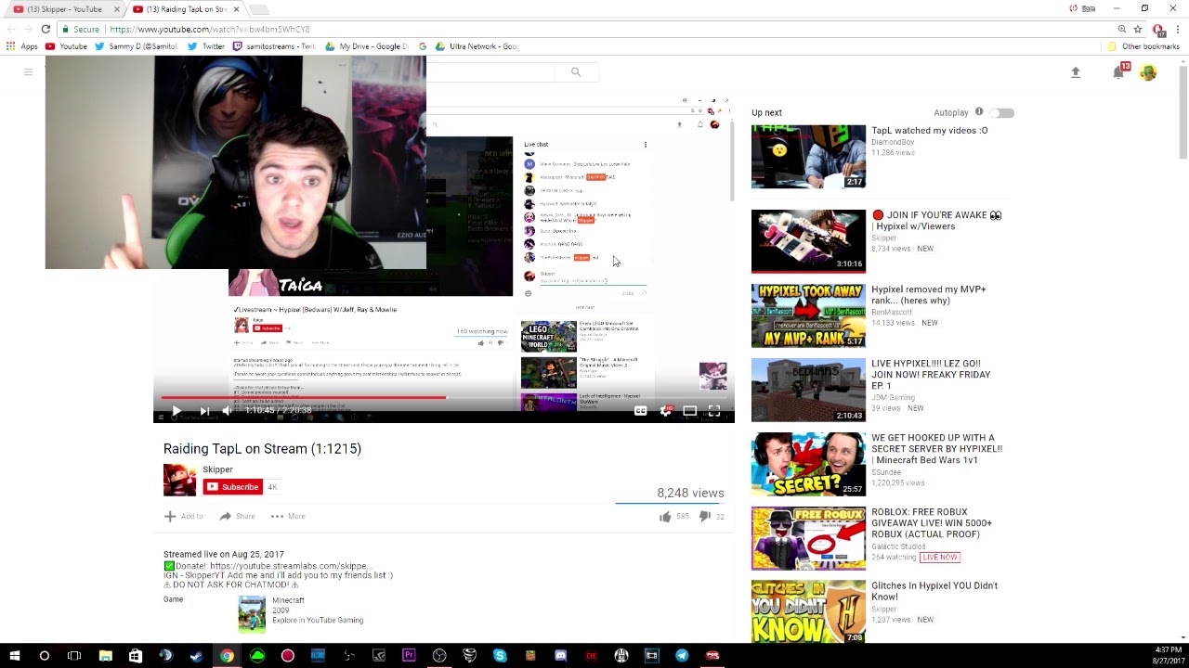Expand the More options dropdown
This screenshot has width=1189, height=668.
(x=288, y=517)
